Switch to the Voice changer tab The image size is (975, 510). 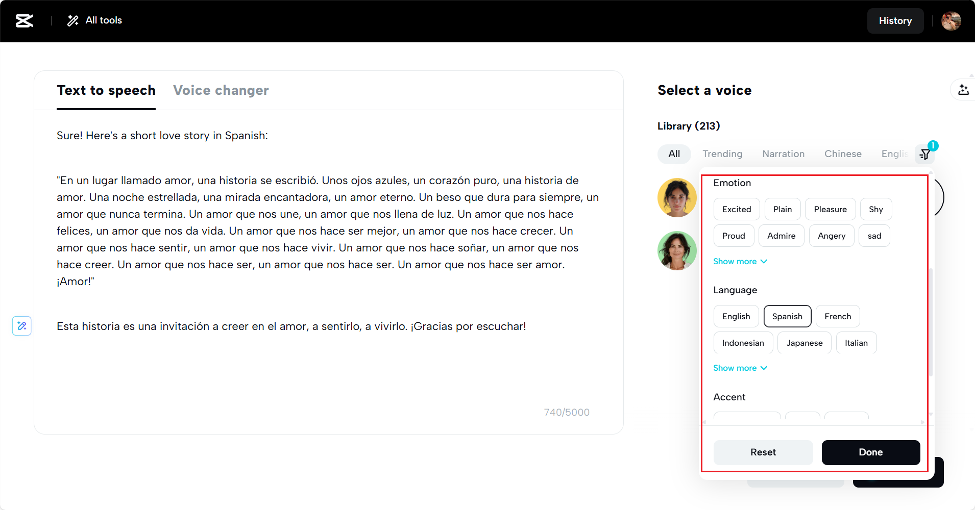point(221,90)
